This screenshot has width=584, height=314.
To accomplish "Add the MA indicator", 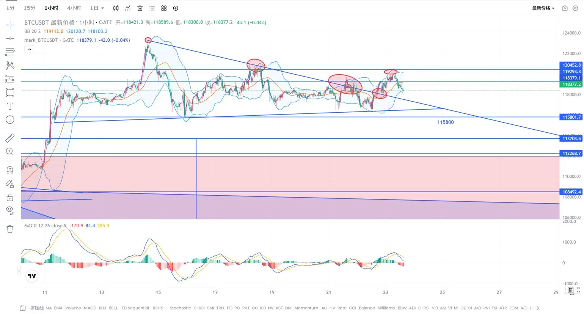I will 49,308.
